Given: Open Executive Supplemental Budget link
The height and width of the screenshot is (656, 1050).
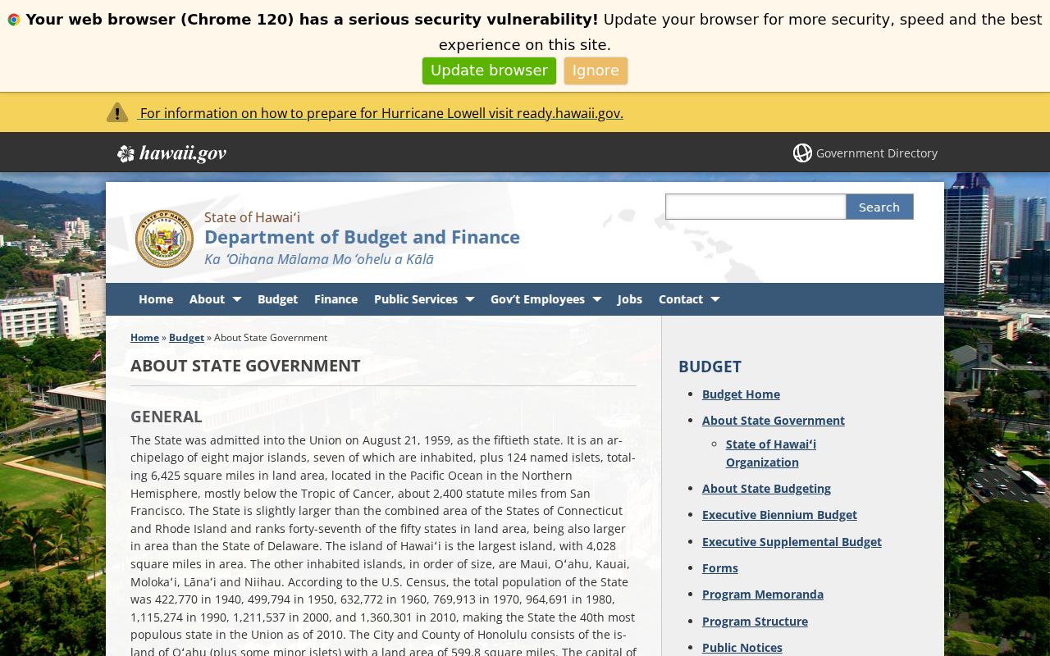Looking at the screenshot, I should coord(792,542).
